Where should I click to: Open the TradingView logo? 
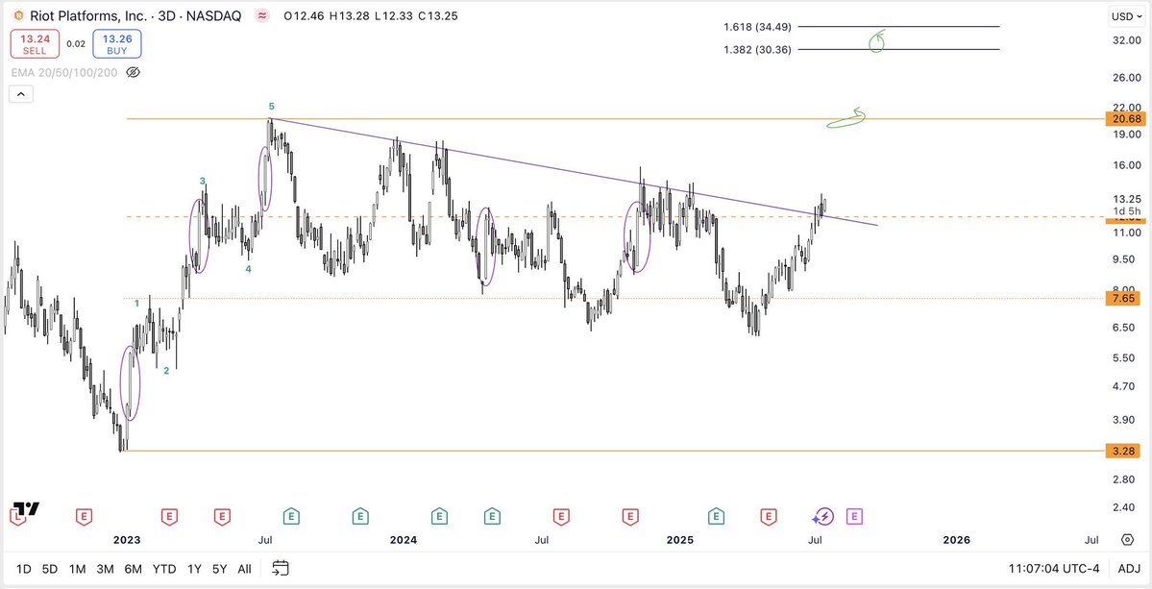27,509
